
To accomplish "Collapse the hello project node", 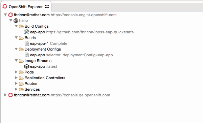I will (x=11, y=20).
